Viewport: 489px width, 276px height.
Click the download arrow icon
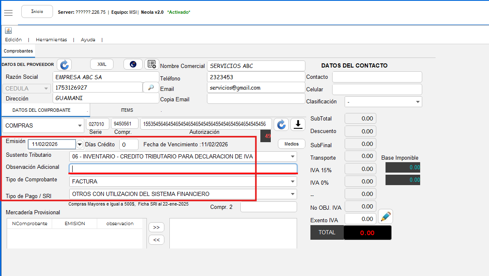click(298, 124)
